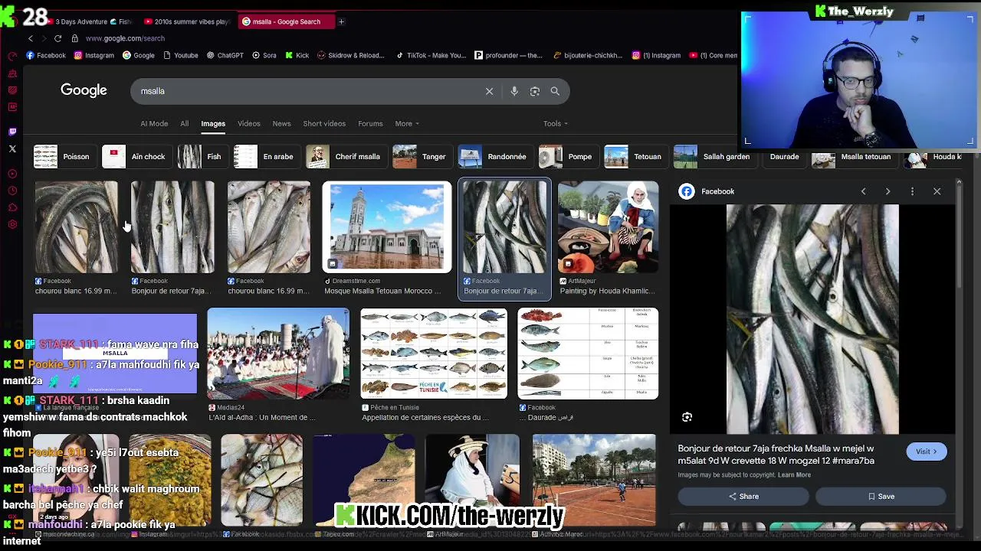The height and width of the screenshot is (551, 981).
Task: Open the preview panel three-dot options menu
Action: pyautogui.click(x=912, y=191)
